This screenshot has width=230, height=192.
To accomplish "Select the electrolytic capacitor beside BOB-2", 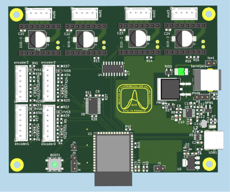I will click(138, 38).
